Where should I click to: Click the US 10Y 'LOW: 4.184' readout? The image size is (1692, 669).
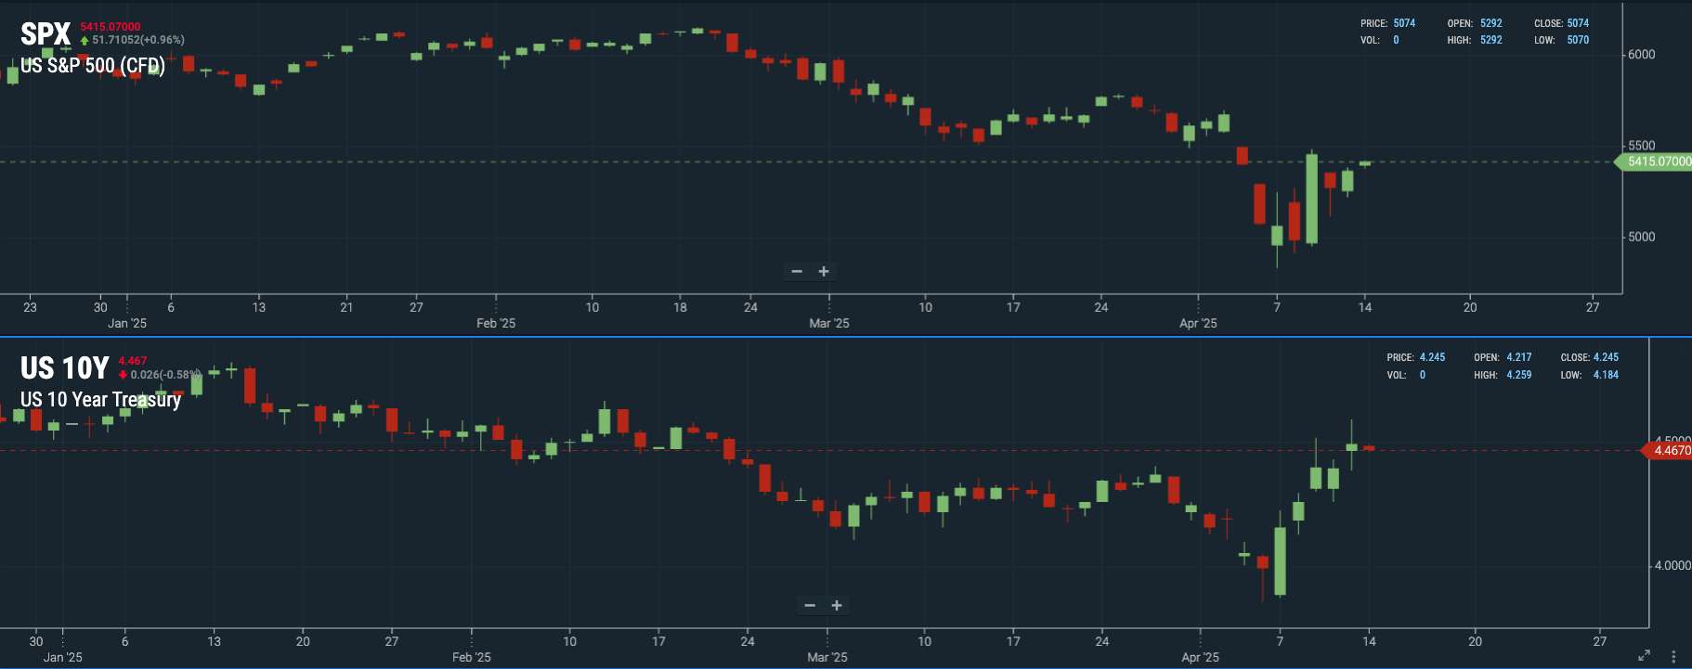(1590, 375)
